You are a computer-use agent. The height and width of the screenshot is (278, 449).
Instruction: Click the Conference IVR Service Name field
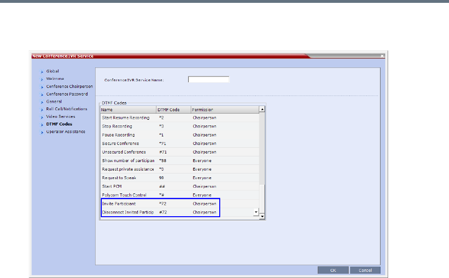209,79
